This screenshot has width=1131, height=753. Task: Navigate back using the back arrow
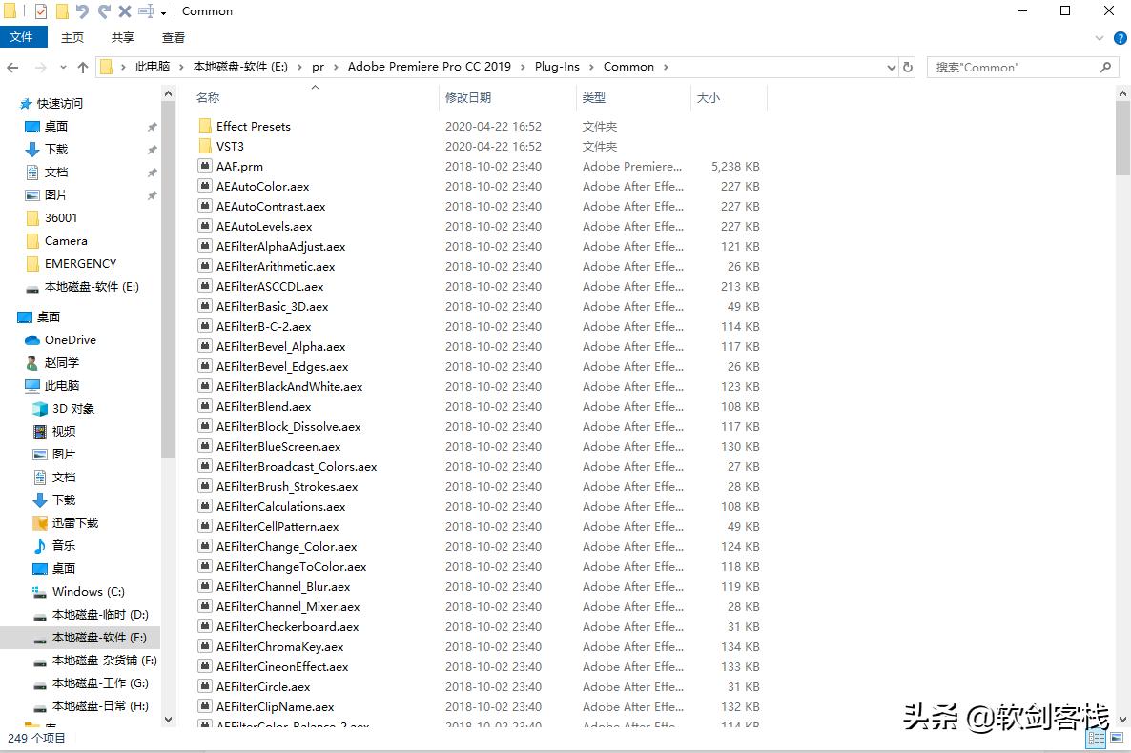pos(13,68)
